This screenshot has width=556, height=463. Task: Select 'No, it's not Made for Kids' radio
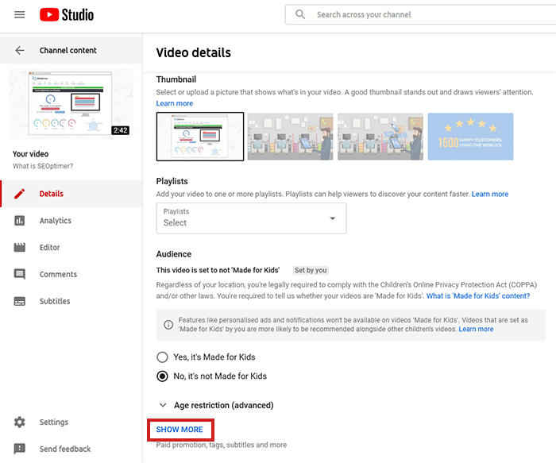[x=162, y=376]
